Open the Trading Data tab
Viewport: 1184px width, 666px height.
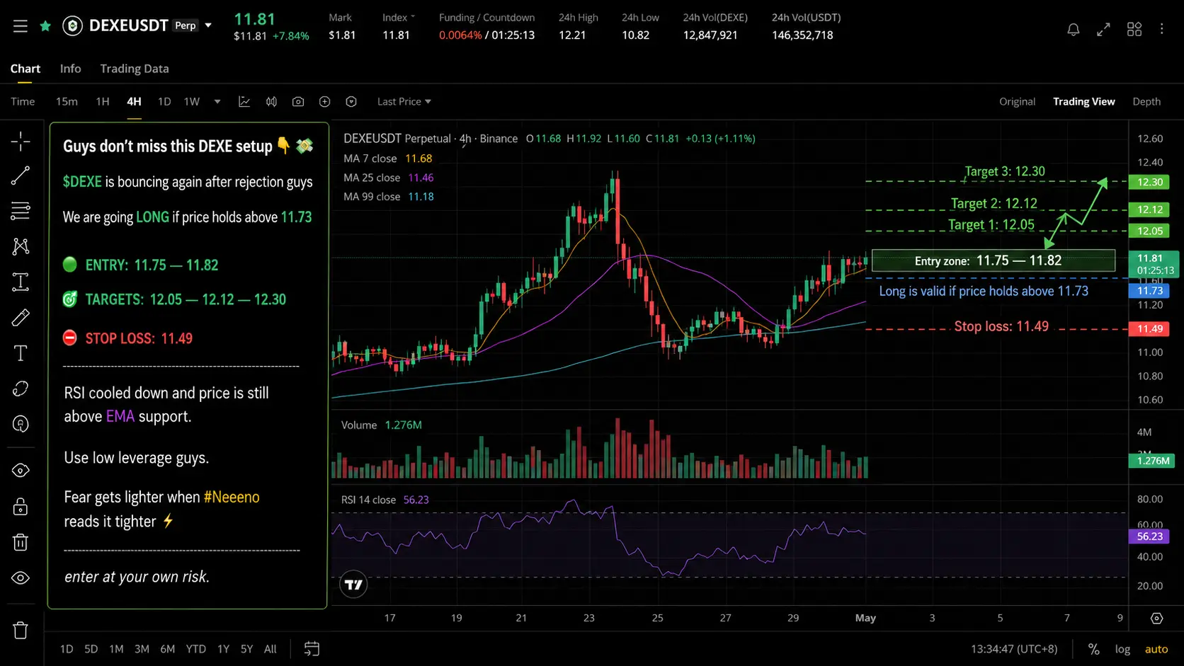pos(135,69)
